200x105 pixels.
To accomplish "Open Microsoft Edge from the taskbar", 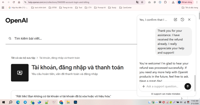I will coord(18,102).
